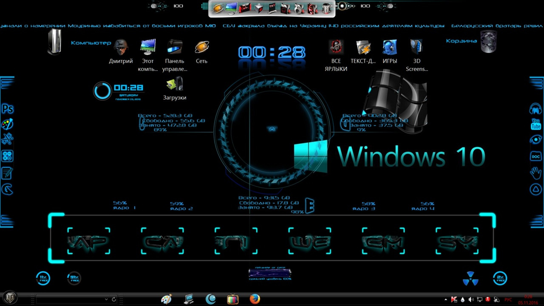Select the AP launcher tile

[88, 241]
